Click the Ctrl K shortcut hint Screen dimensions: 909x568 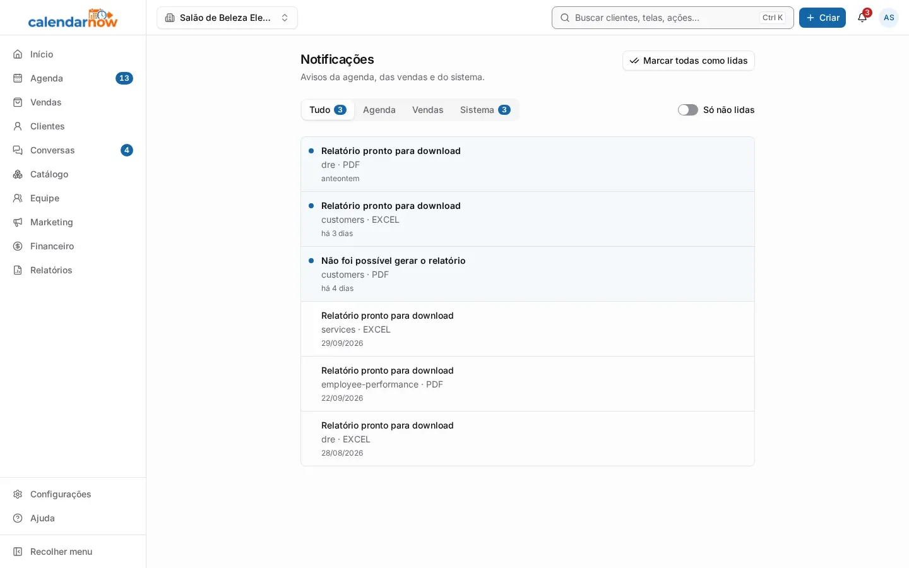(x=773, y=18)
